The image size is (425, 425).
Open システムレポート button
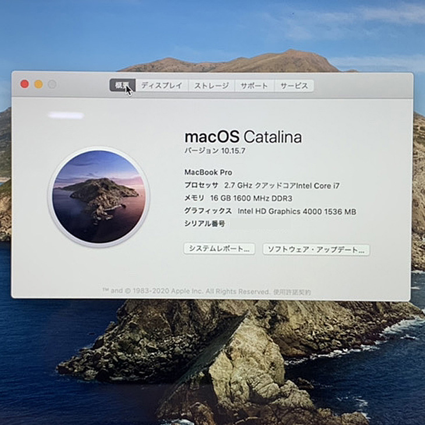coord(219,249)
